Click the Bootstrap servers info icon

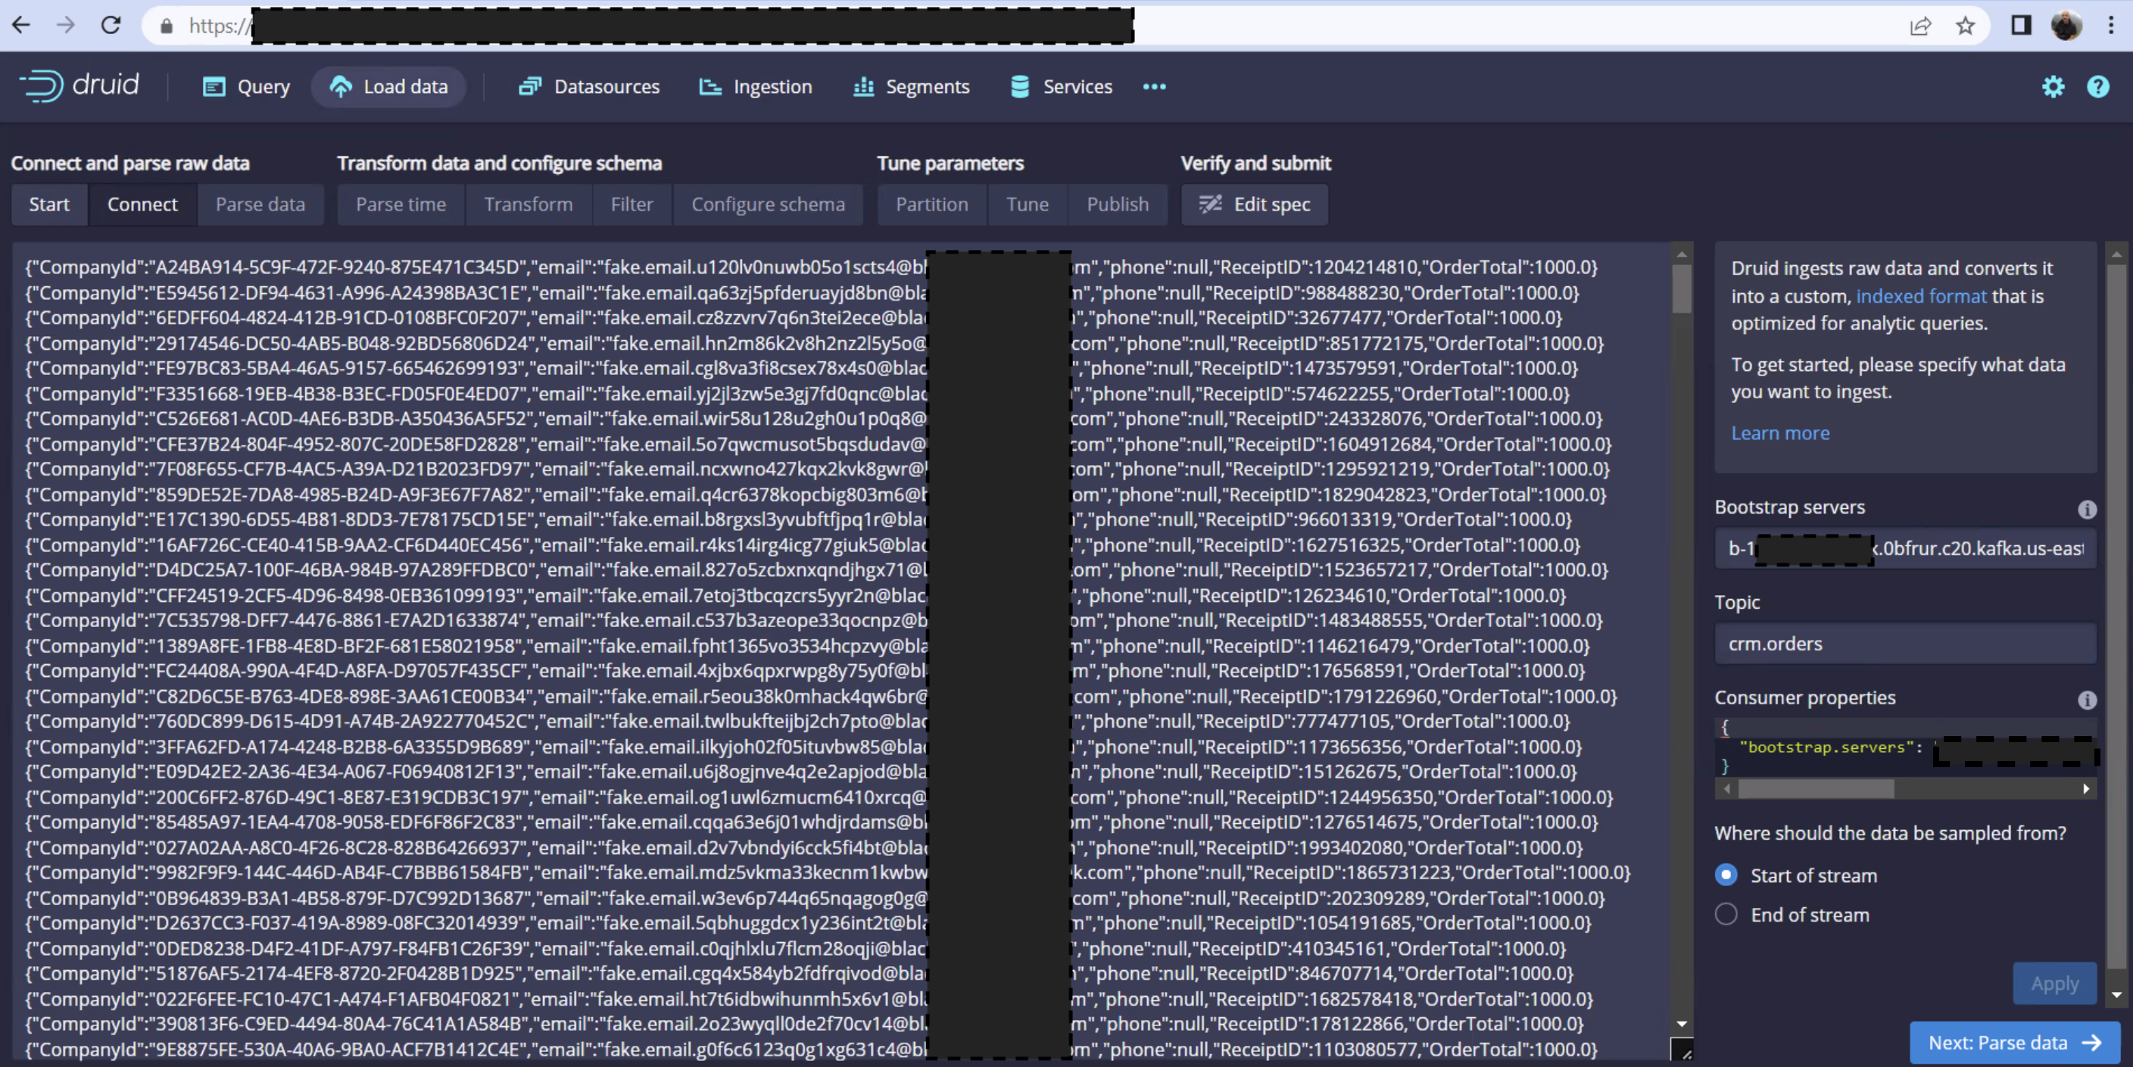click(x=2087, y=509)
